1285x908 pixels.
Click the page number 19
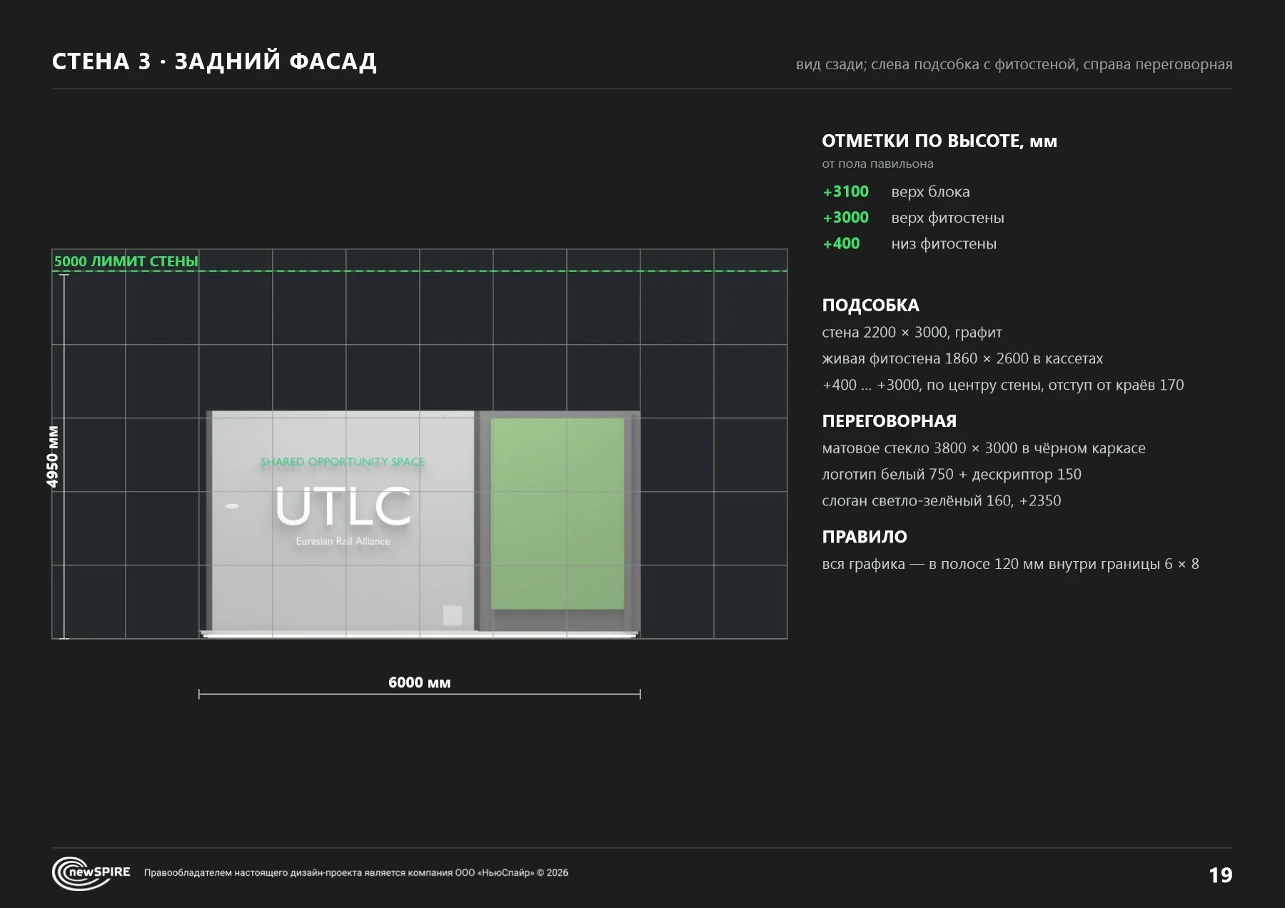[1220, 875]
